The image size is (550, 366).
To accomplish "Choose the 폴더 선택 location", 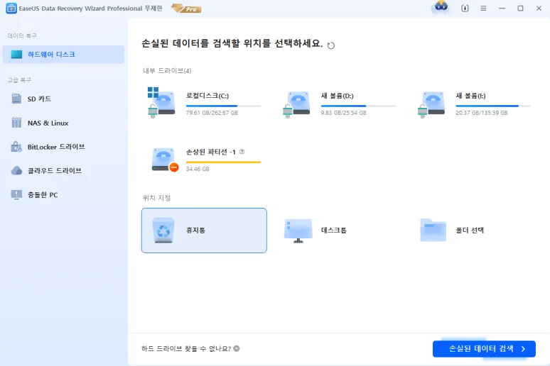I will (x=469, y=231).
